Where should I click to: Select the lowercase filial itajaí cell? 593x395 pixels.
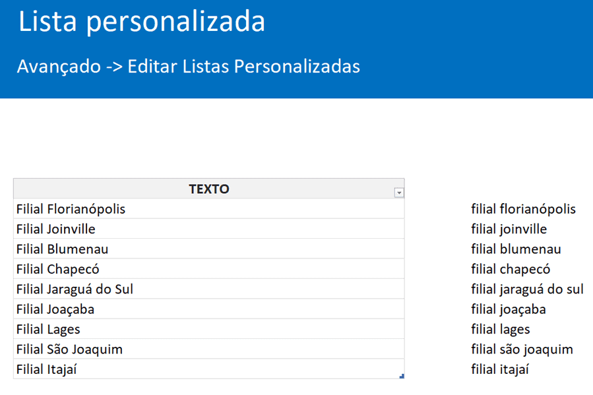500,369
